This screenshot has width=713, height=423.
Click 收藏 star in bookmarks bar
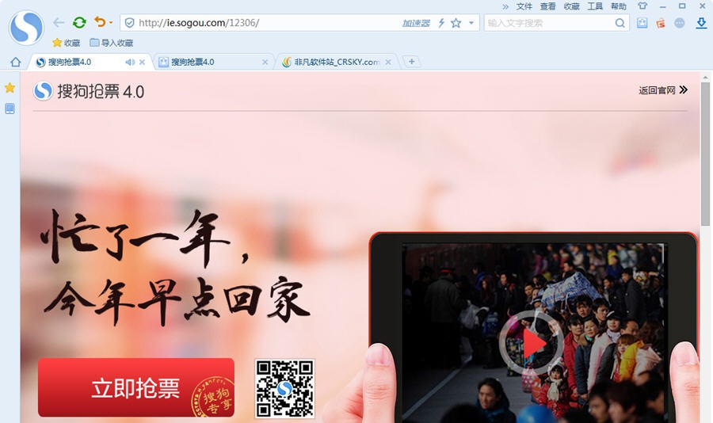point(67,43)
